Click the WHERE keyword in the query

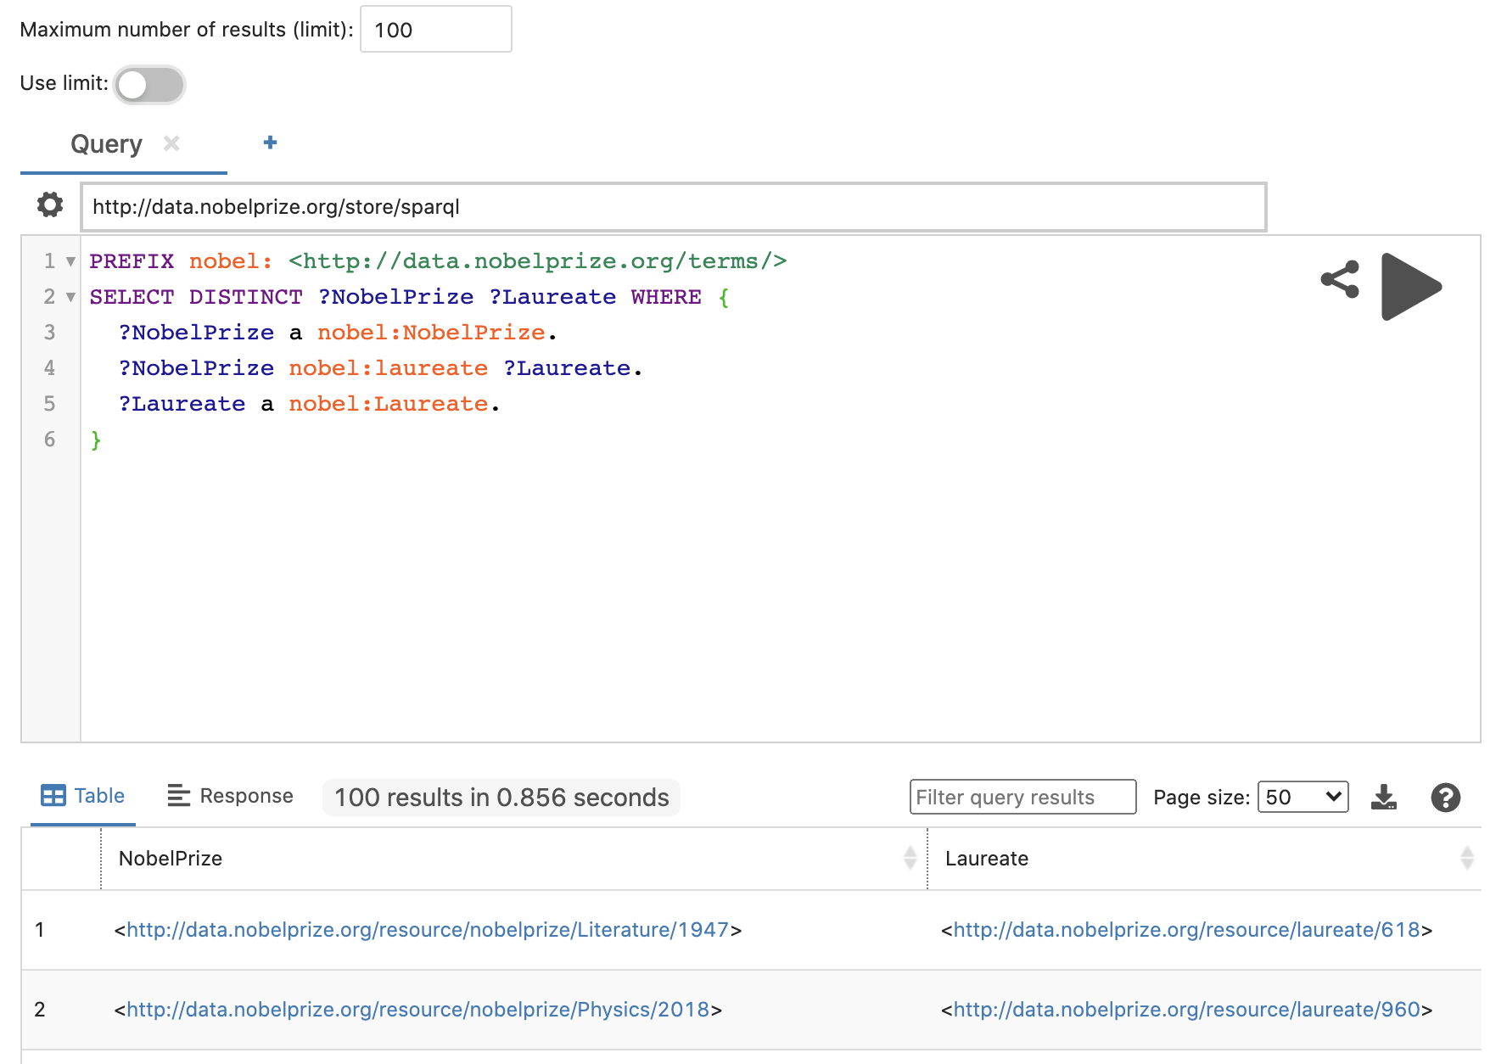coord(666,297)
